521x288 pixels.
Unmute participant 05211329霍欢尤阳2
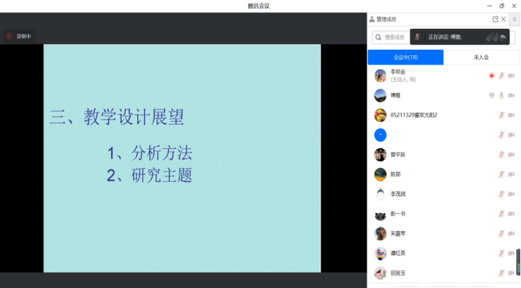tap(502, 115)
